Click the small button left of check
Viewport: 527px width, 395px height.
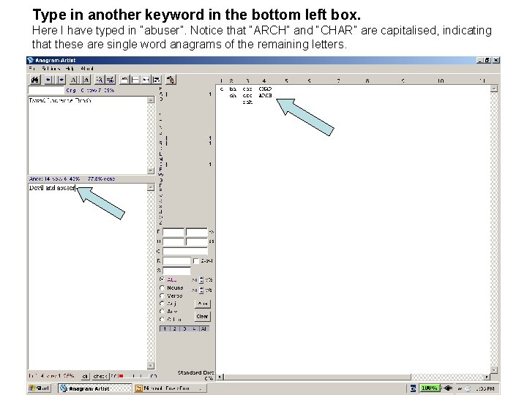click(85, 377)
